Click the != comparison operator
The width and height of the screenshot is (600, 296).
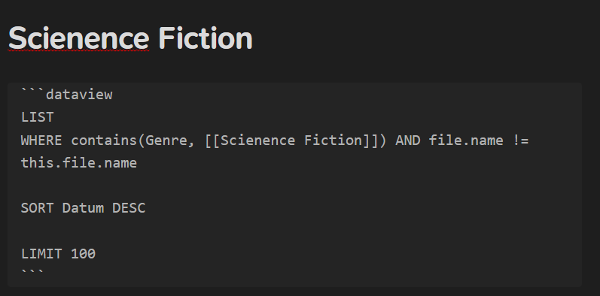(x=520, y=140)
